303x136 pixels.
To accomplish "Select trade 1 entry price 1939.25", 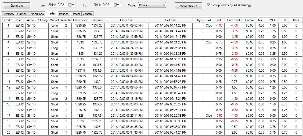I will tap(80, 25).
